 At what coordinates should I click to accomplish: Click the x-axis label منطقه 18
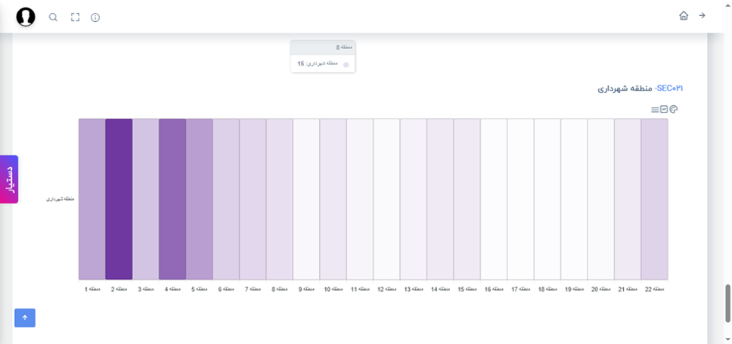(547, 290)
